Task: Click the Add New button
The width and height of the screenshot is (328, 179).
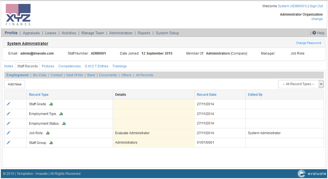Action: click(x=15, y=84)
